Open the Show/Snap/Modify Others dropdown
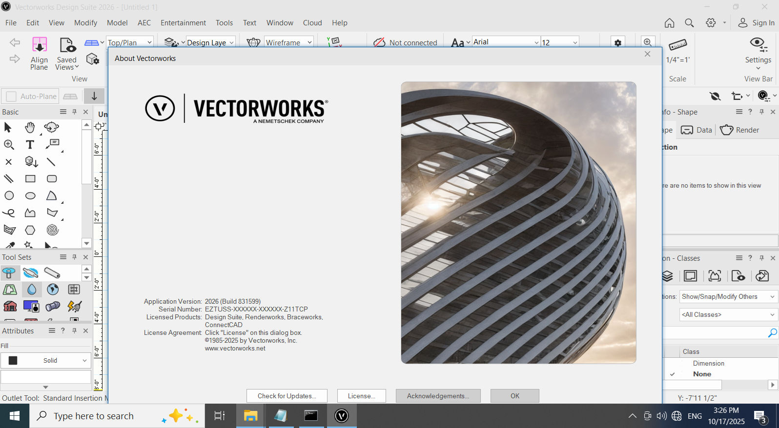Image resolution: width=779 pixels, height=428 pixels. [728, 296]
